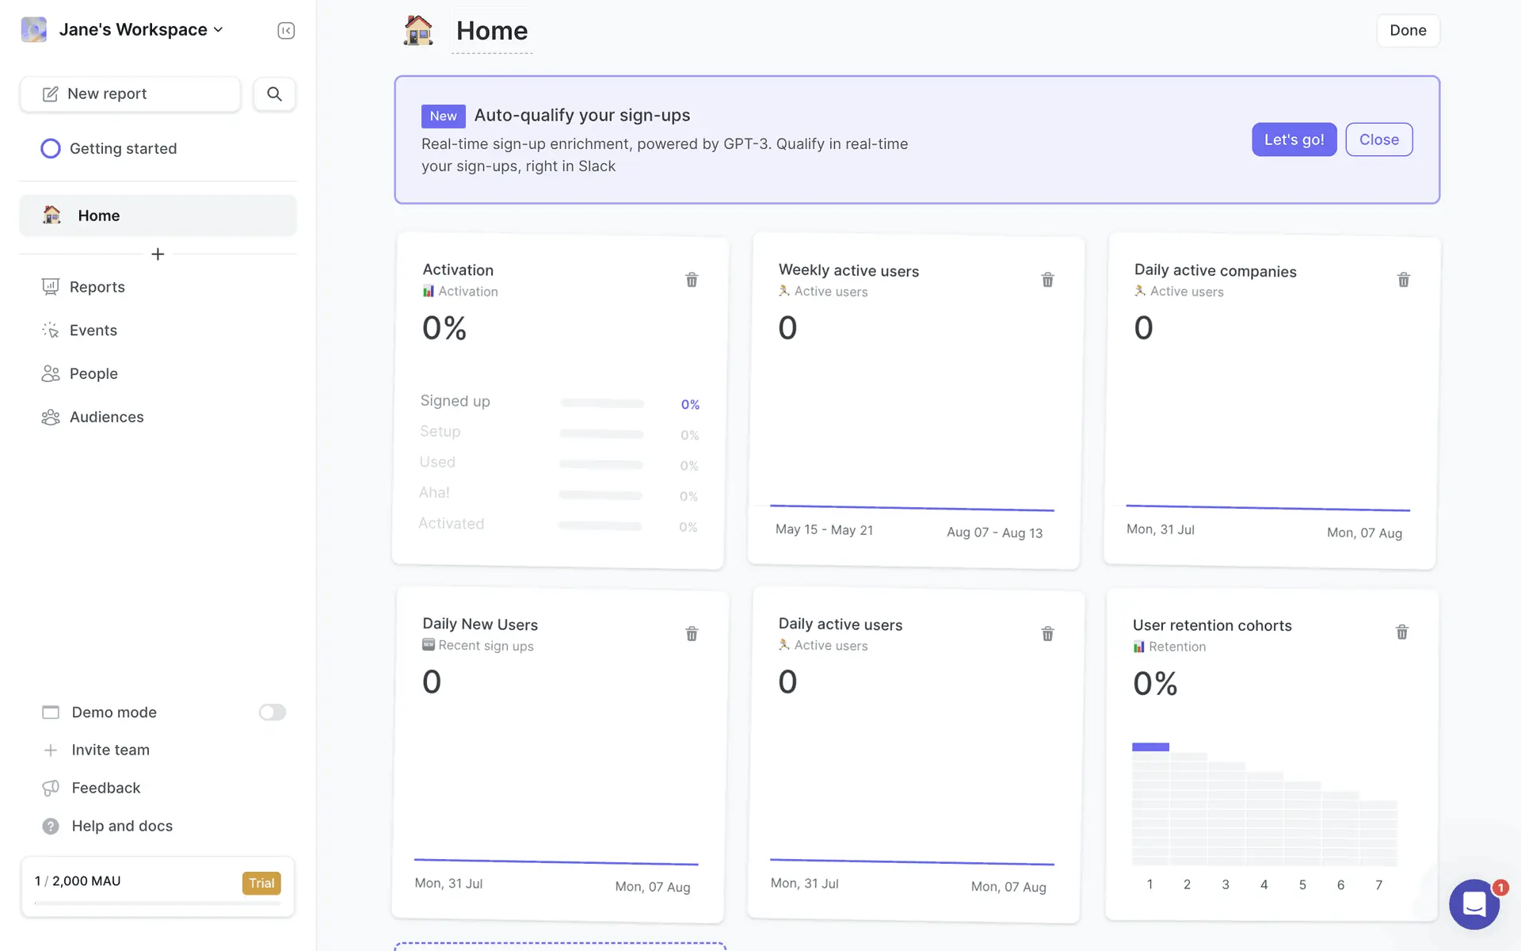Delete the User retention cohorts card
1521x951 pixels.
(x=1401, y=632)
